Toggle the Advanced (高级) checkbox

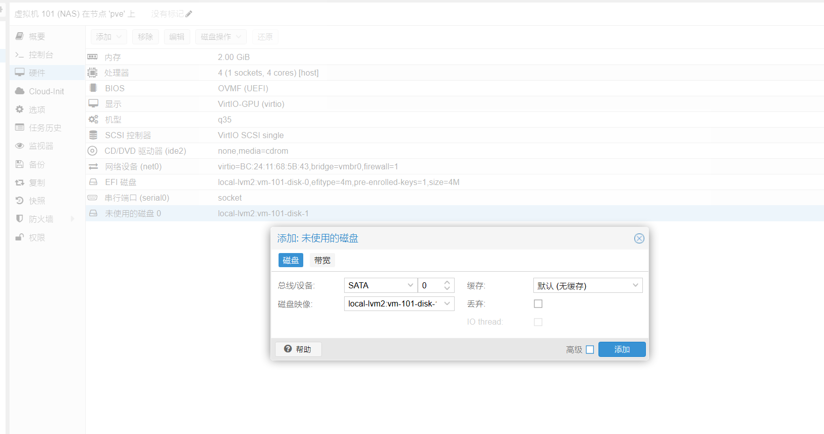[590, 350]
